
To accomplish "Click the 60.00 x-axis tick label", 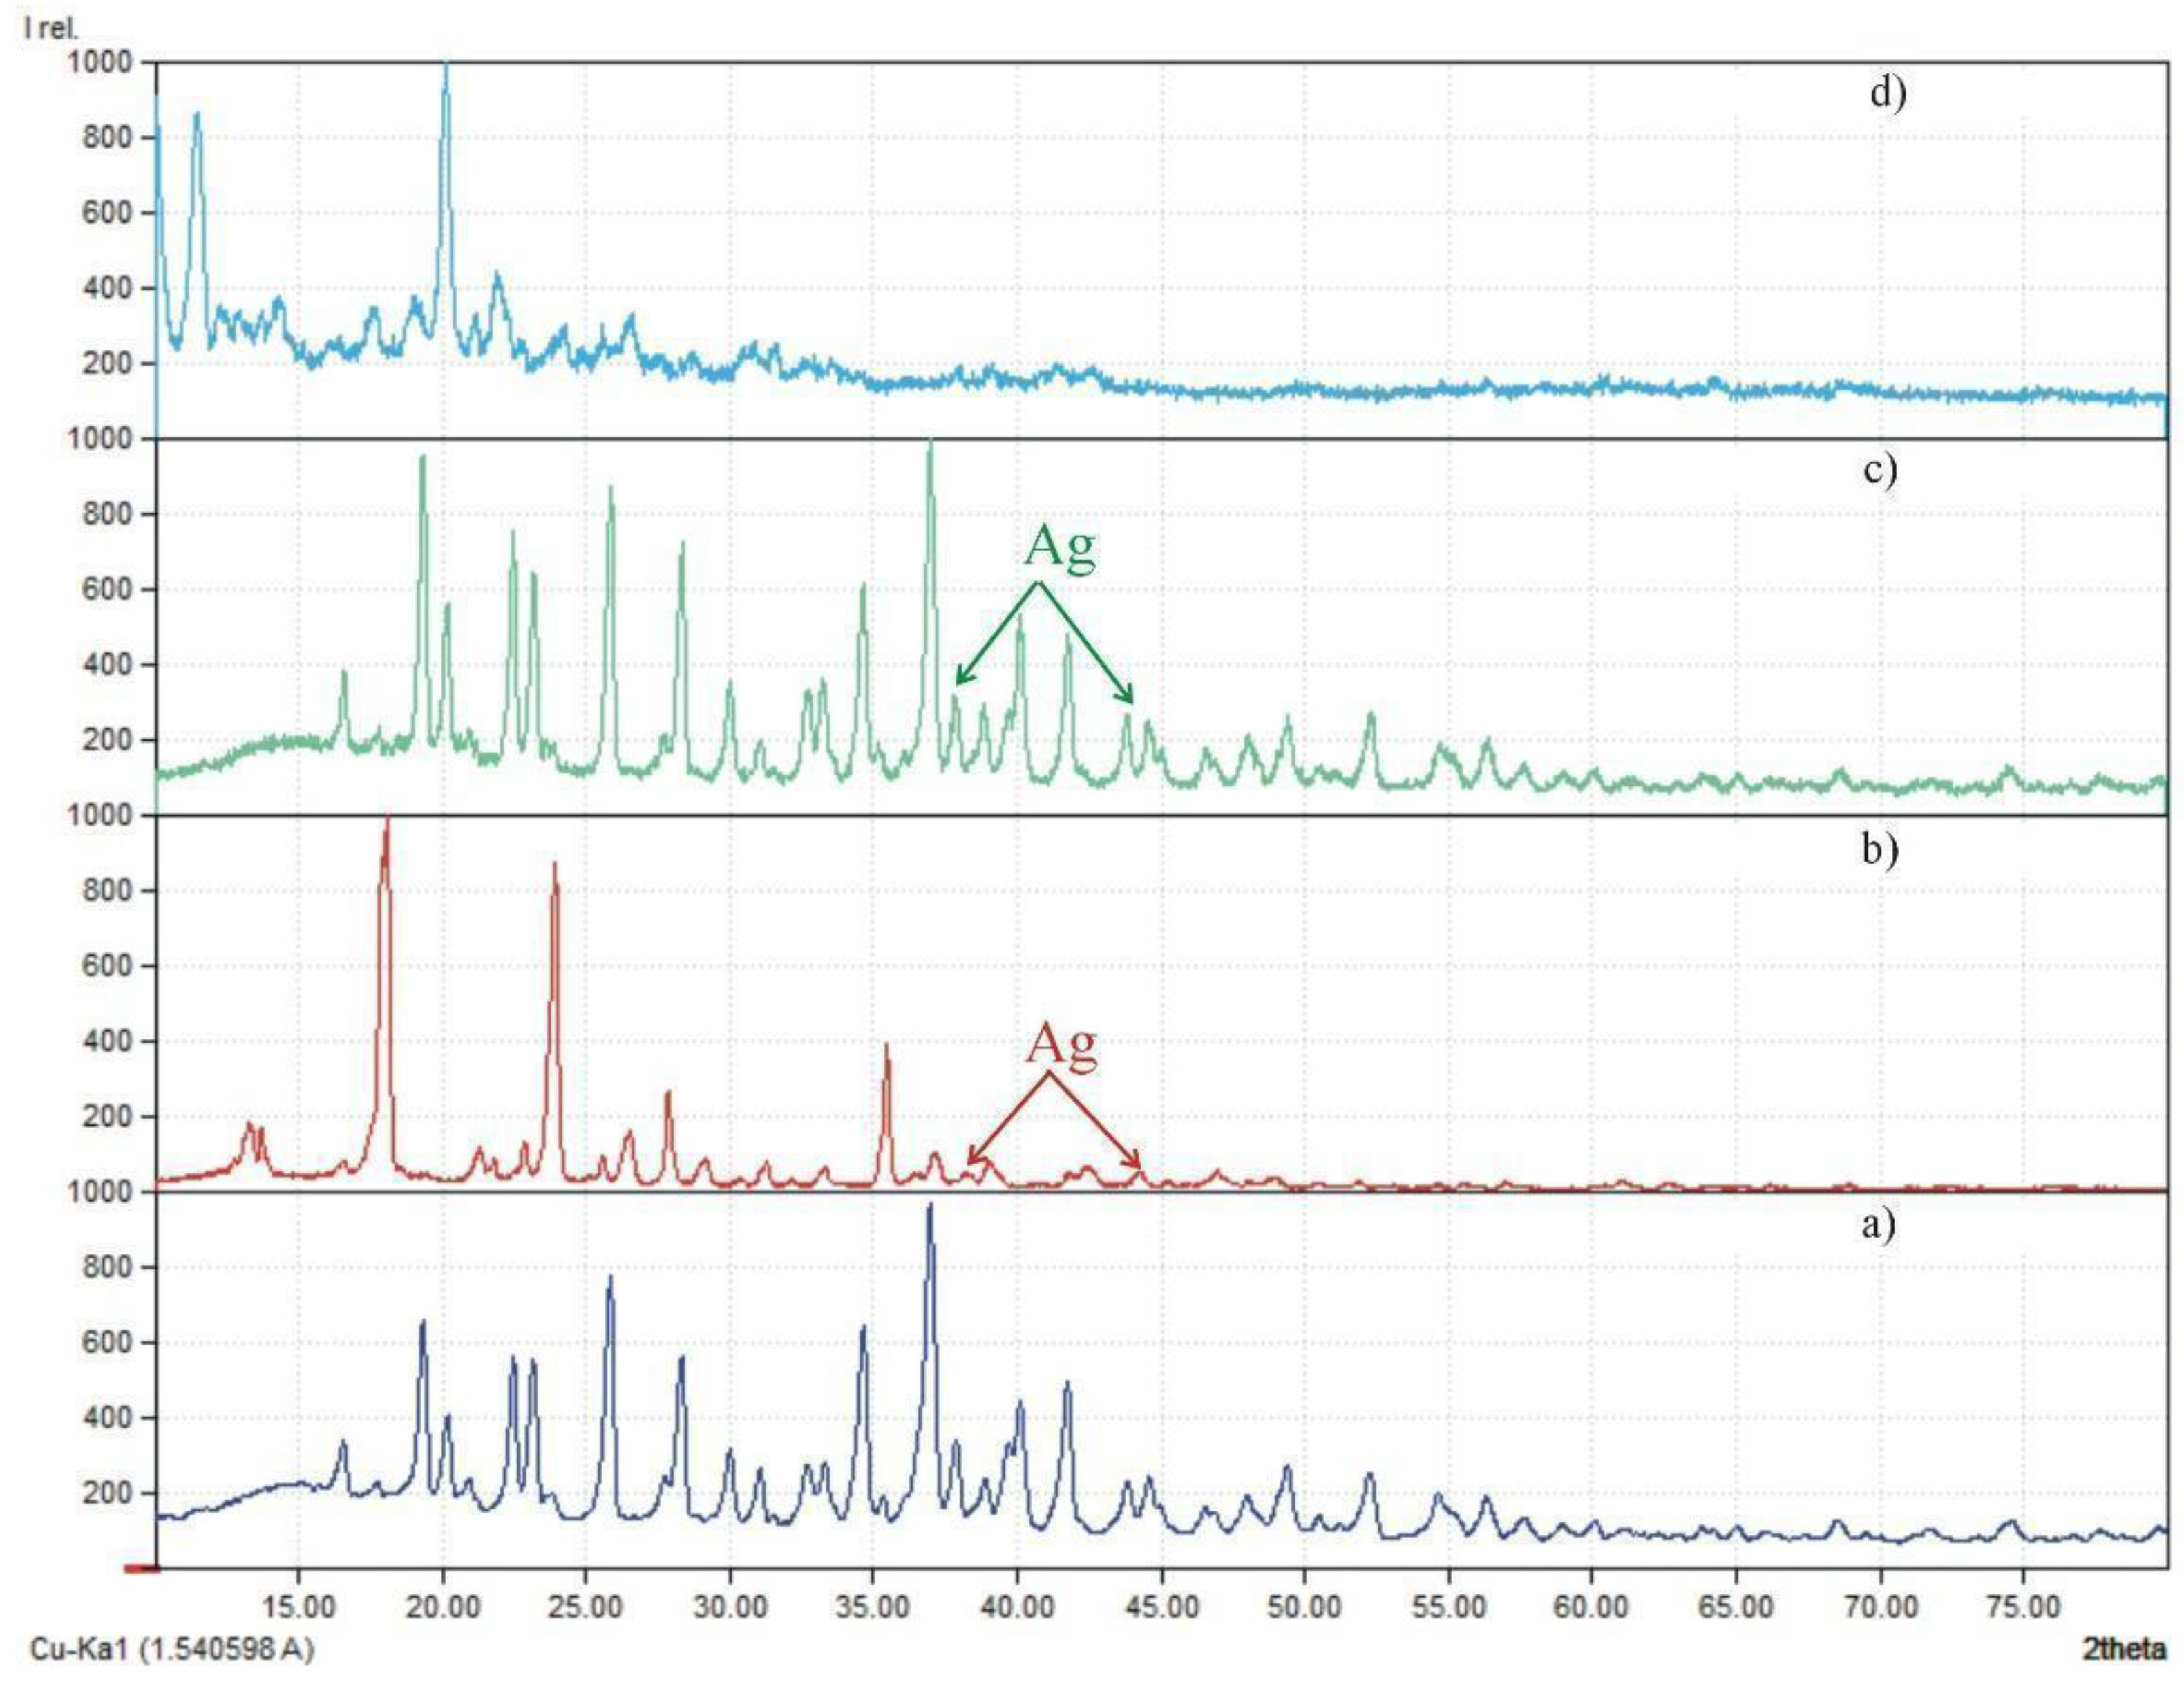I will (1592, 1607).
